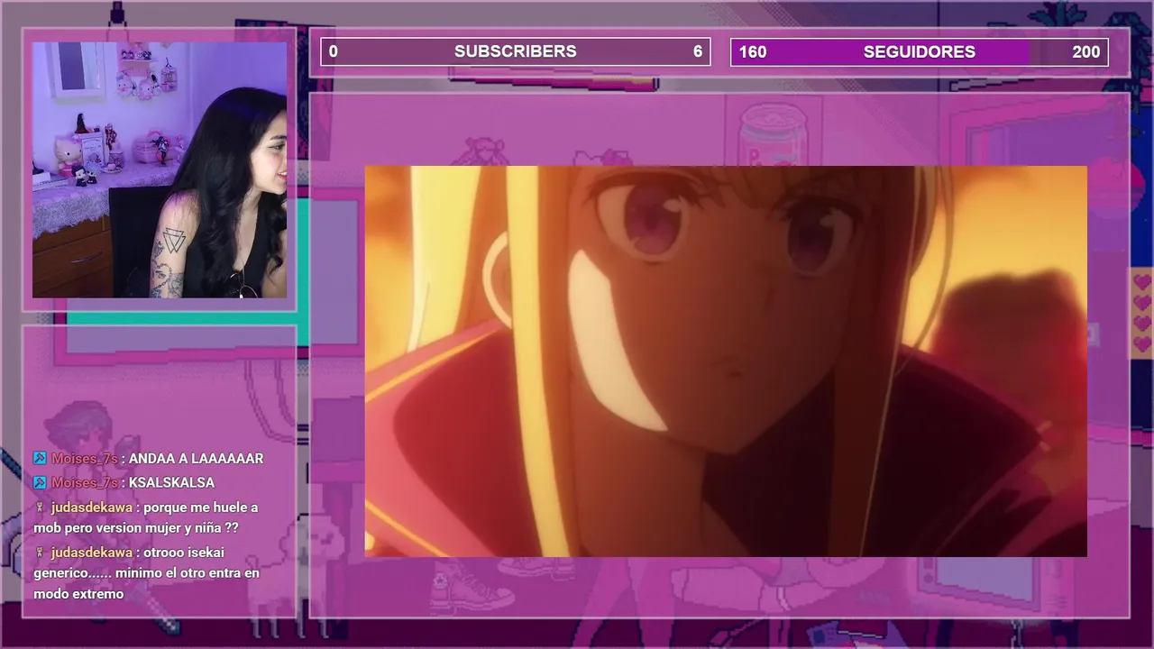Click username Moises_7s on ANDAA message
1154x649 pixels.
(84, 459)
